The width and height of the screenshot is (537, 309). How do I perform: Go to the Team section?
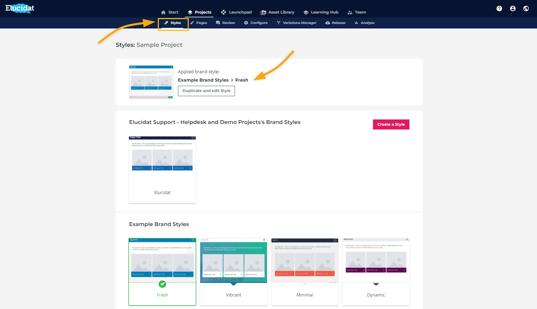tap(357, 12)
